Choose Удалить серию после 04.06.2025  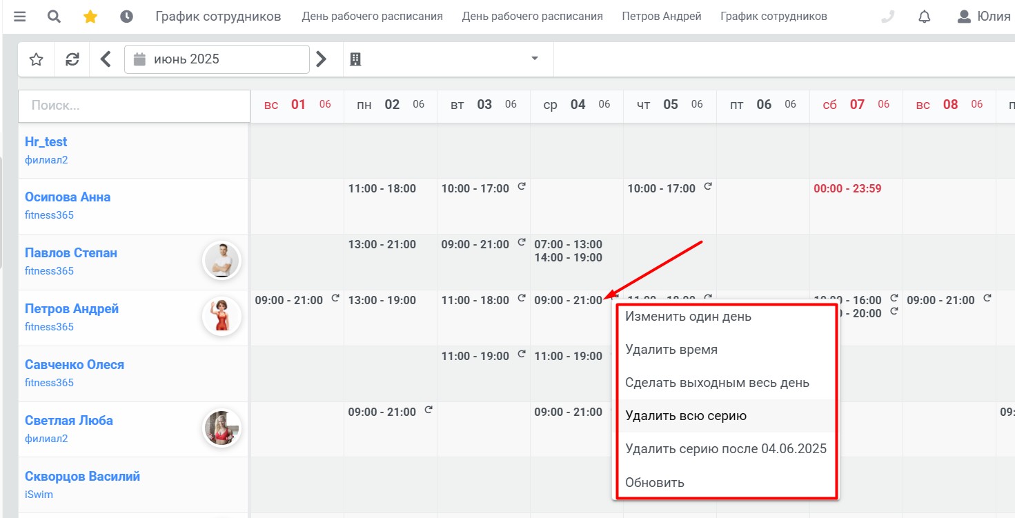tap(725, 449)
